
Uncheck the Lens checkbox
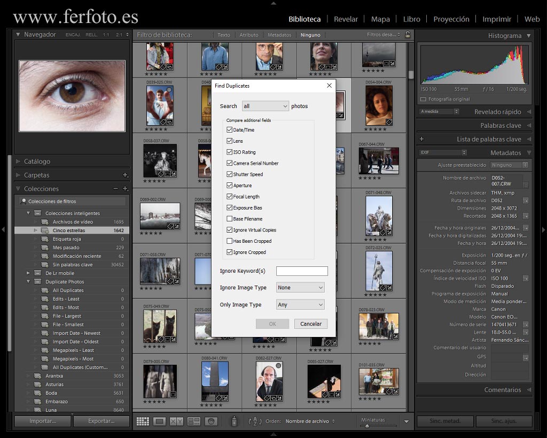[229, 141]
